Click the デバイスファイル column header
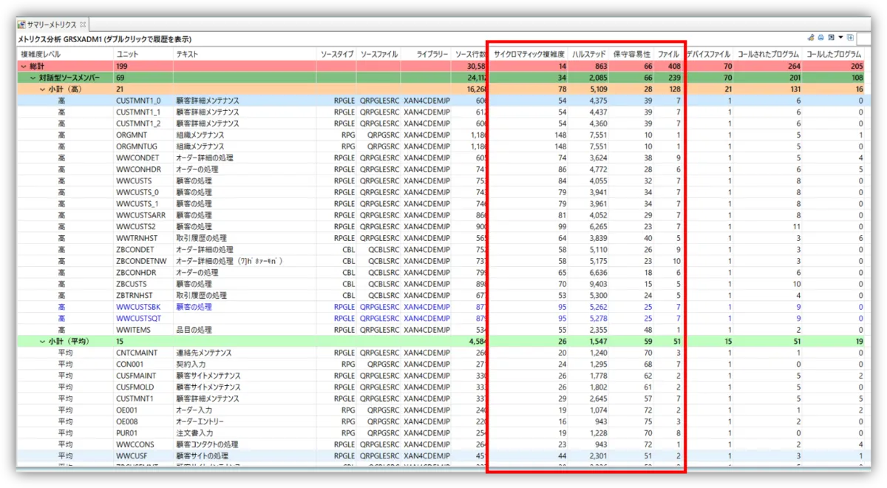Viewport: 887px width, 488px height. [x=708, y=55]
